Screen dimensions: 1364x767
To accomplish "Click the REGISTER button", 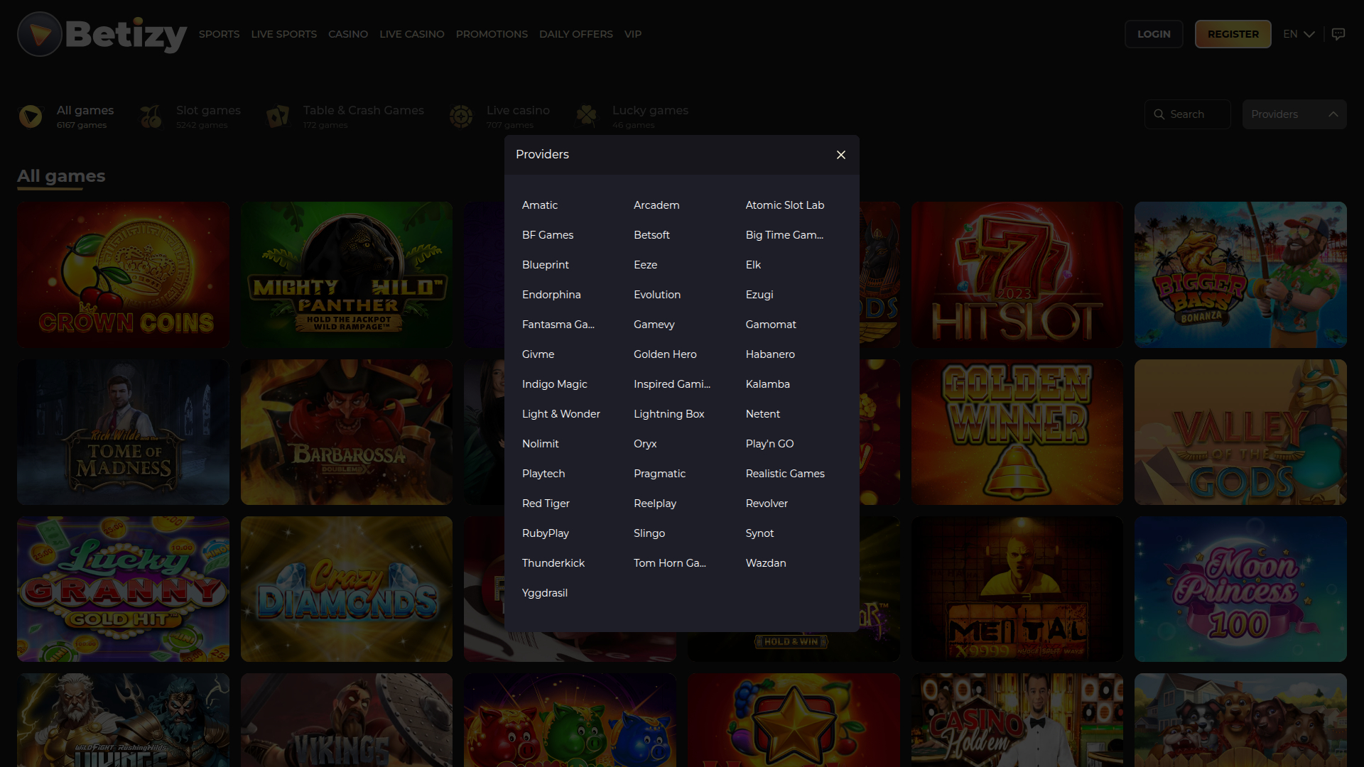I will click(x=1233, y=33).
